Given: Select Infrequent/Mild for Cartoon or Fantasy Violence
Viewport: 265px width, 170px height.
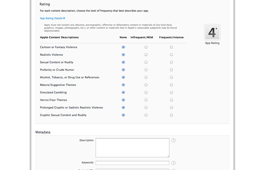Looking at the screenshot, I should tap(146, 47).
